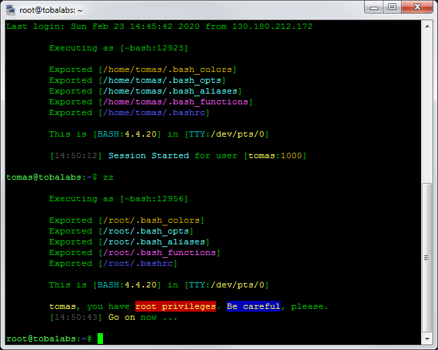Click the green cursor block at the root prompt
The height and width of the screenshot is (350, 438).
(100, 339)
